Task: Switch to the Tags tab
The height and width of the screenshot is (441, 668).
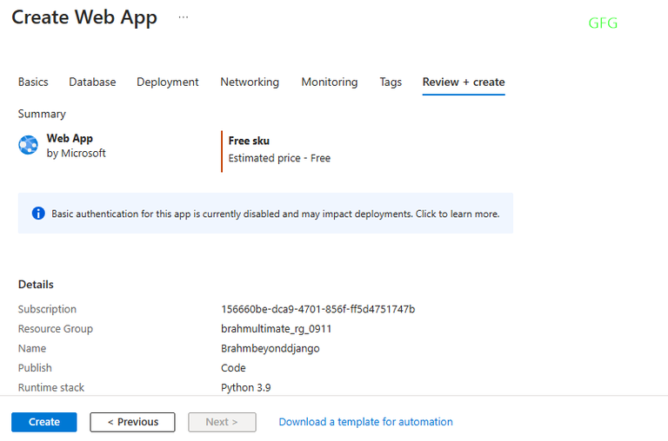Action: coord(391,82)
